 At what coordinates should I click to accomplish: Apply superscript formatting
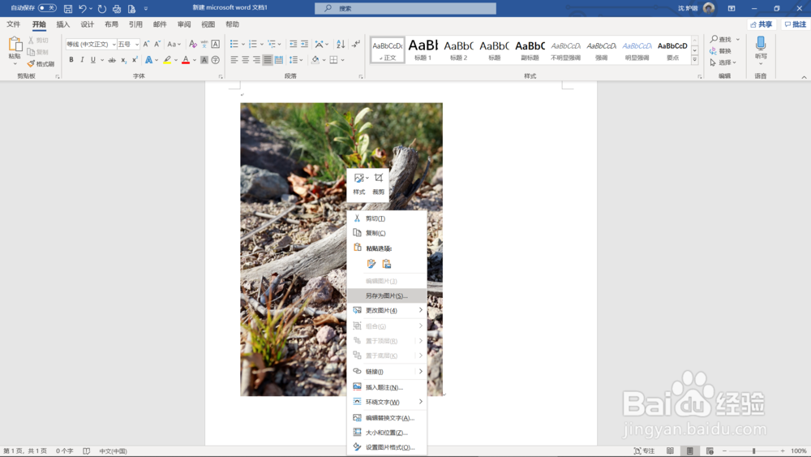(x=135, y=60)
